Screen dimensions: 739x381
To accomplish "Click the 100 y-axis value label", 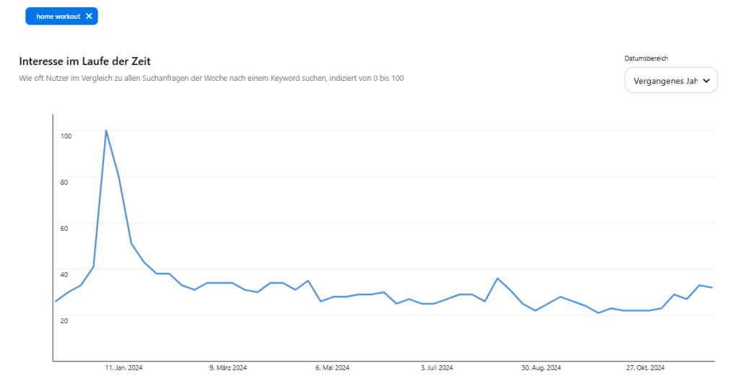I will pos(66,136).
